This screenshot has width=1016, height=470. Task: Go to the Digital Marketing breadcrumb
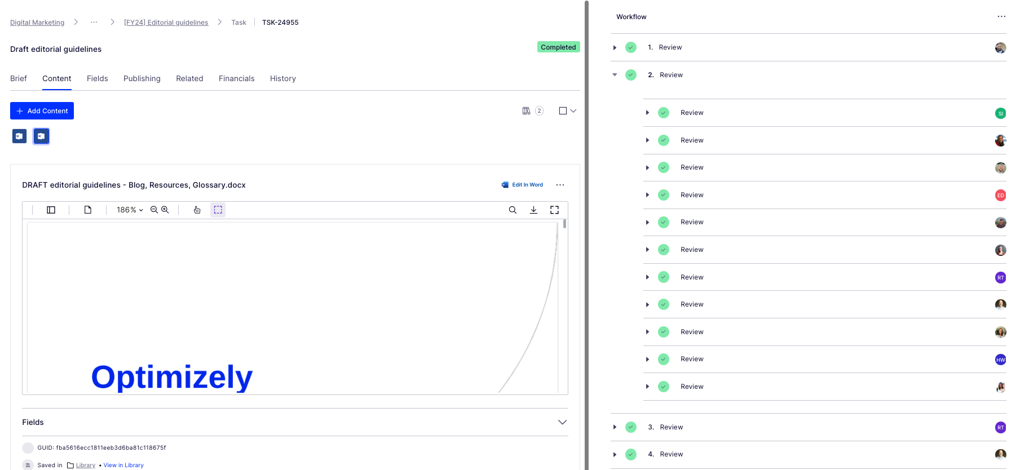(x=37, y=23)
